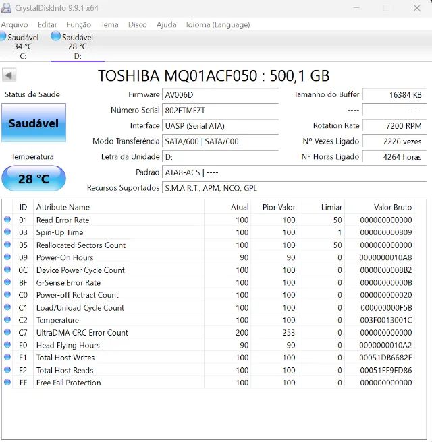Viewport: 432px width, 442px height.
Task: Click the UltraDMA CRC Error Count worst value 253
Action: pos(289,332)
